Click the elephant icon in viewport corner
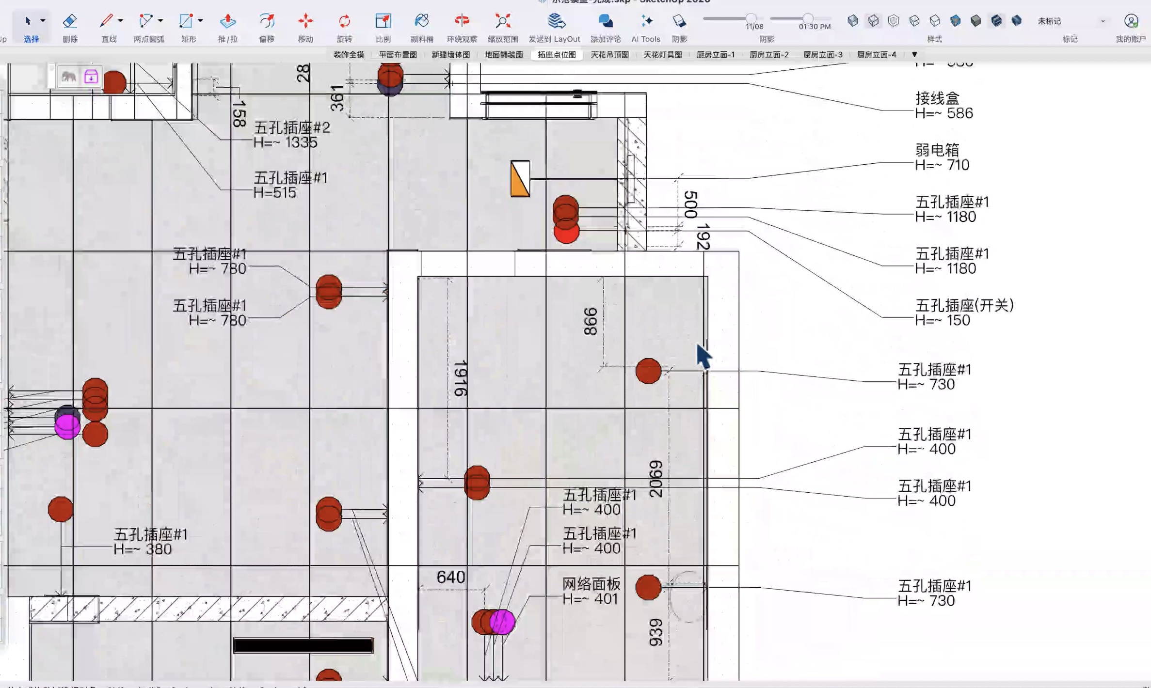Screen dimensions: 1151x688 coord(68,77)
